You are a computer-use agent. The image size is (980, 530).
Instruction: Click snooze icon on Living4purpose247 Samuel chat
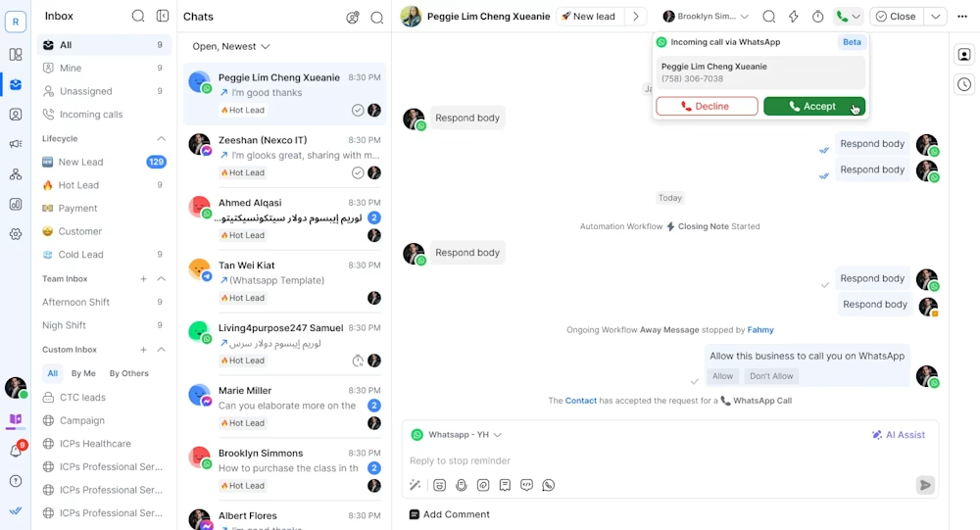click(358, 361)
